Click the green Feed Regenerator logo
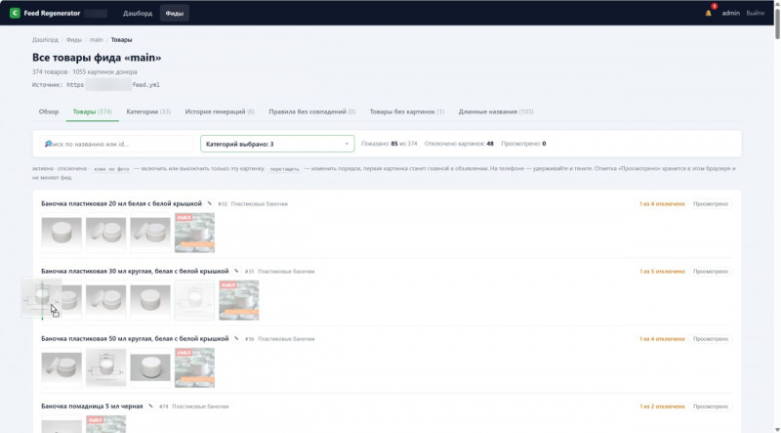Viewport: 781px width, 433px height. coord(15,13)
